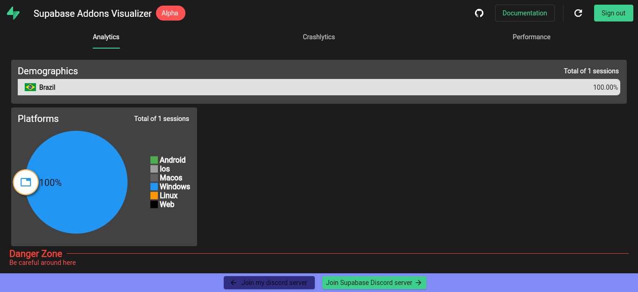Click the Platforms heading

38,119
